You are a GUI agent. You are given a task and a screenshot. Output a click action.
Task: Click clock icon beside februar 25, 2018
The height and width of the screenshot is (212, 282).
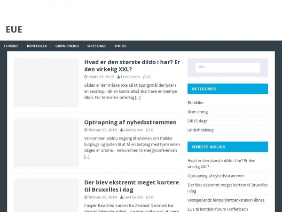(86, 130)
